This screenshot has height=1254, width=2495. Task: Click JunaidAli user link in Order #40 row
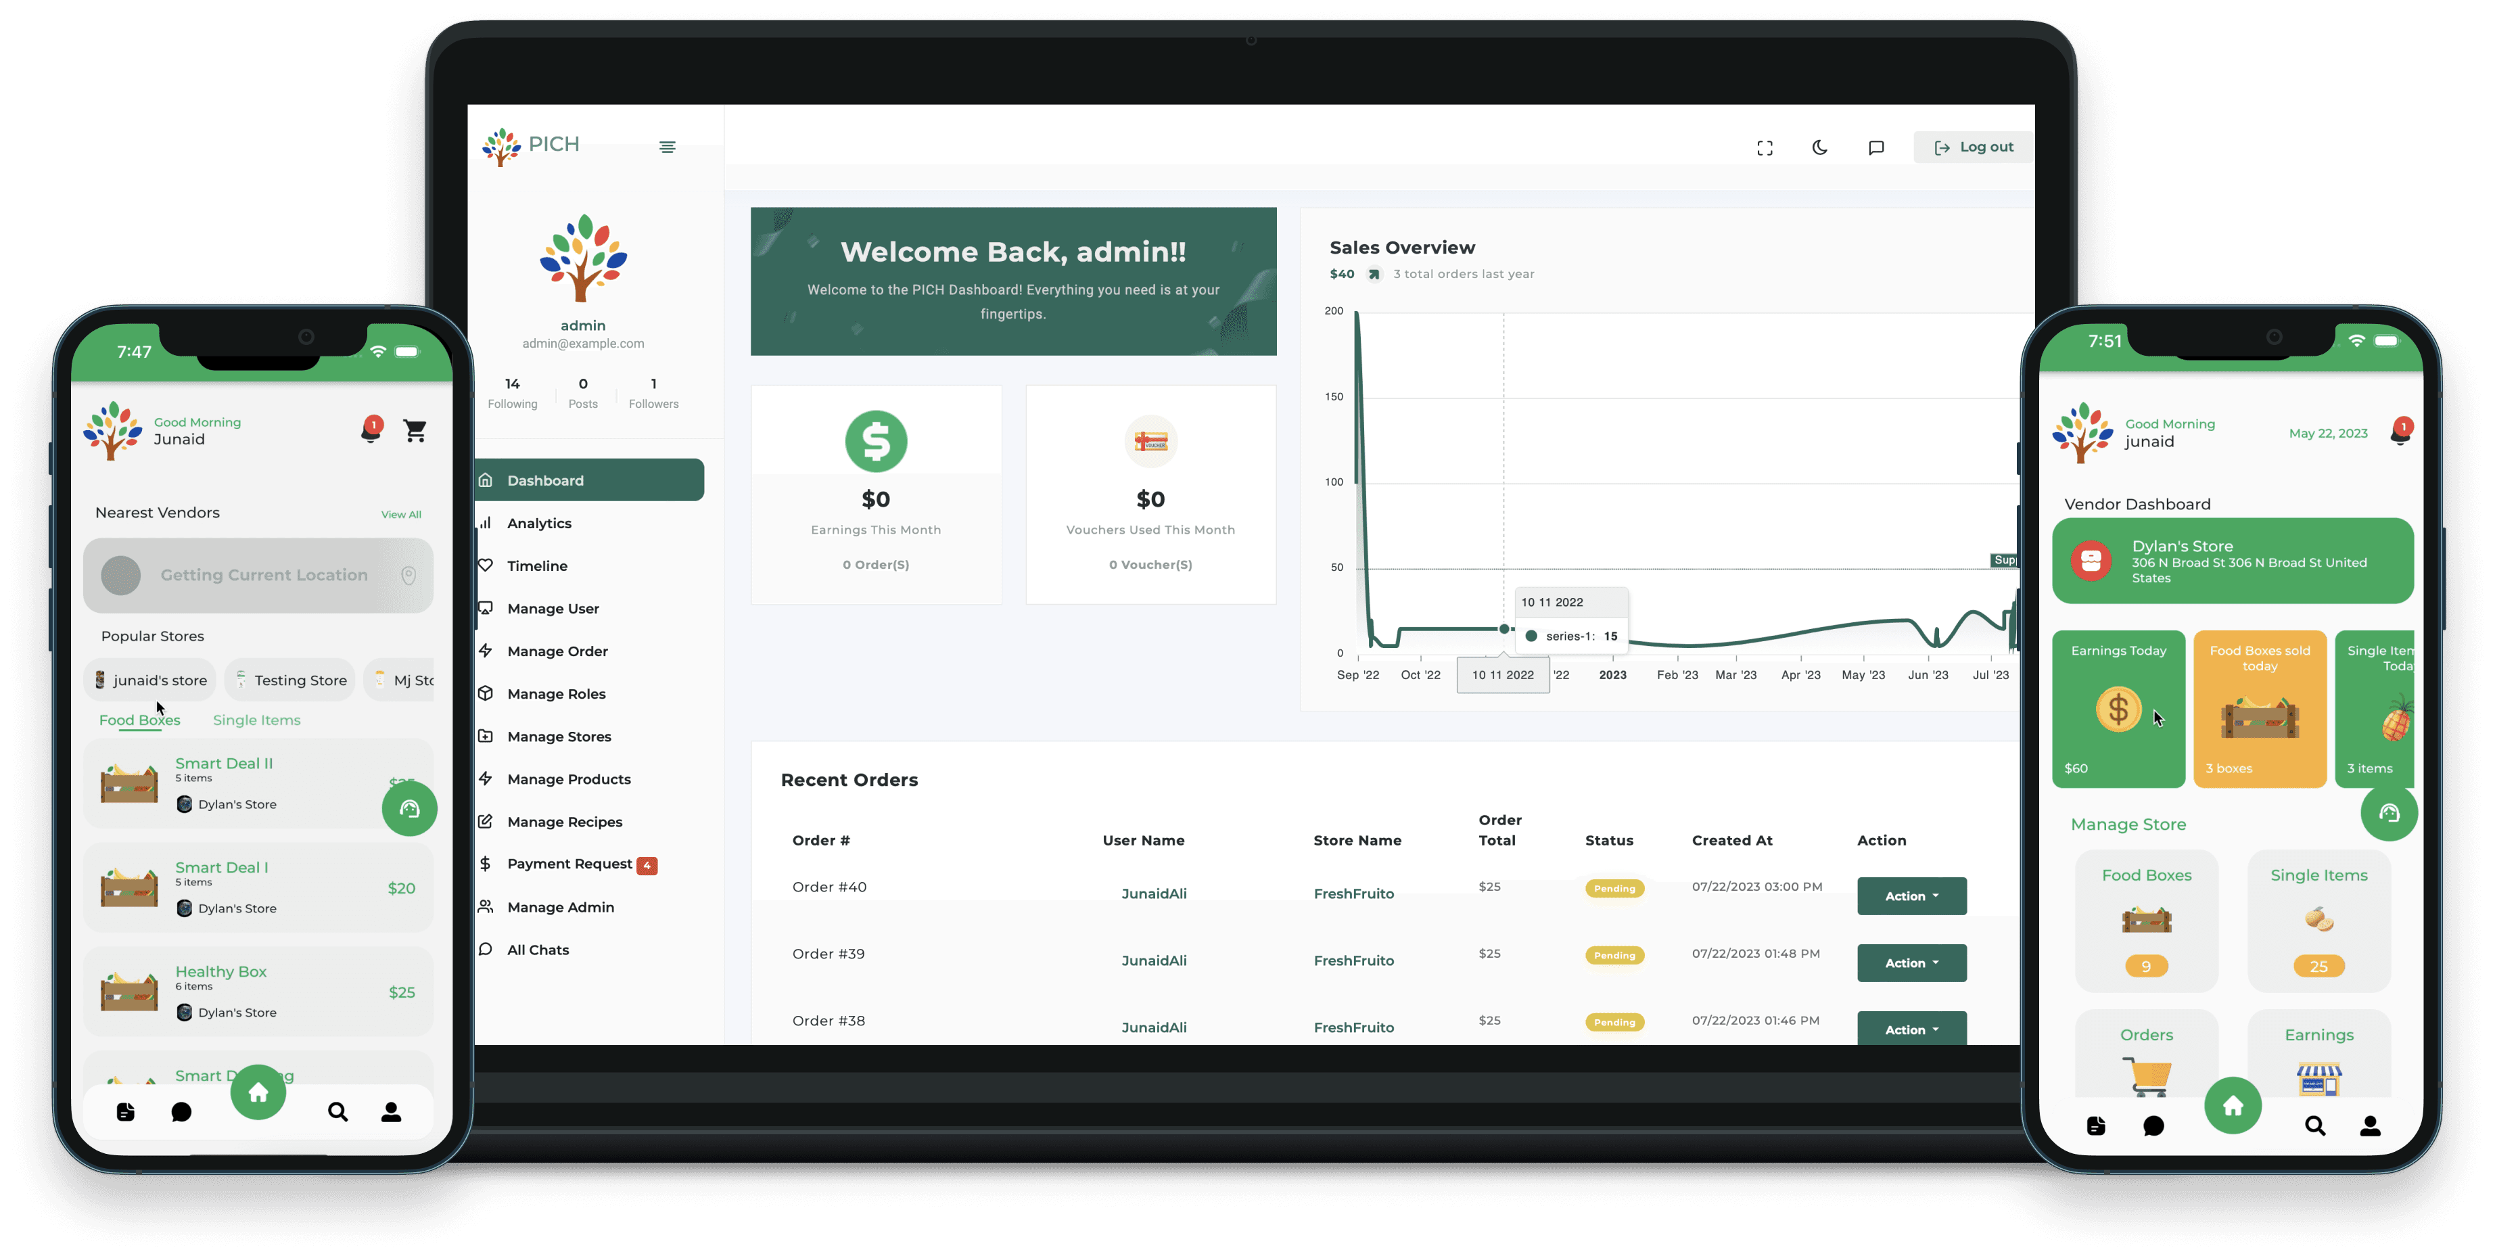tap(1154, 893)
